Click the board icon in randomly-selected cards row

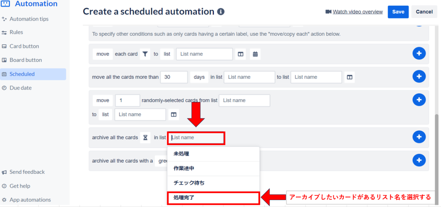click(174, 114)
